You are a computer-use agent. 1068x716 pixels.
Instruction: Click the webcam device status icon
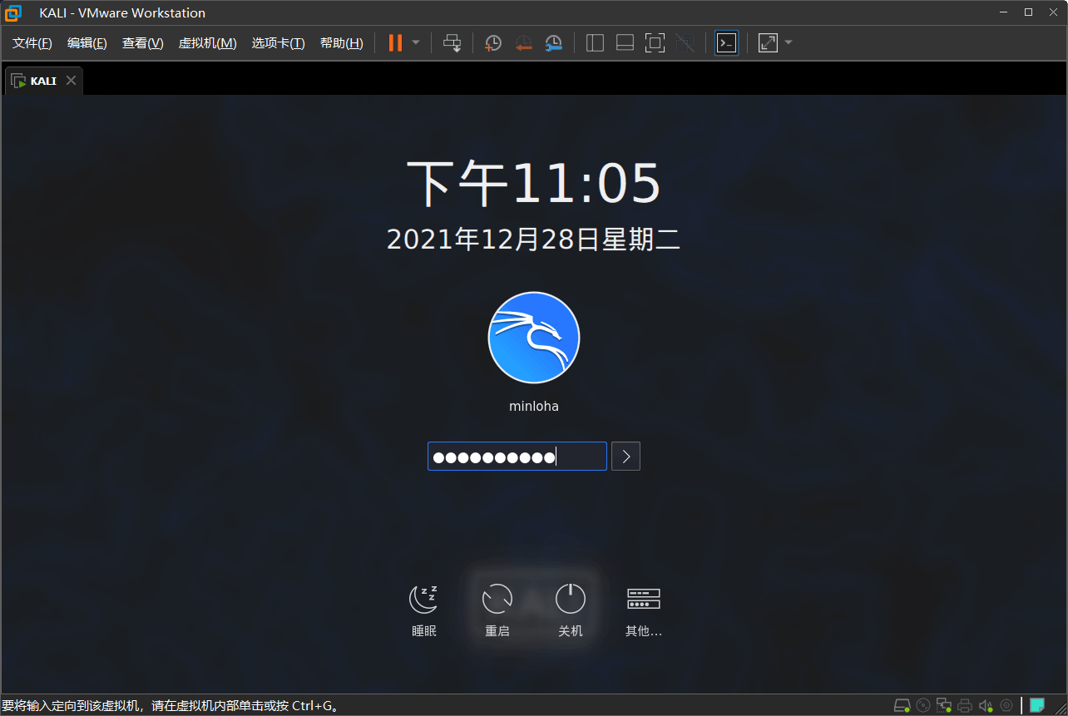[1006, 706]
